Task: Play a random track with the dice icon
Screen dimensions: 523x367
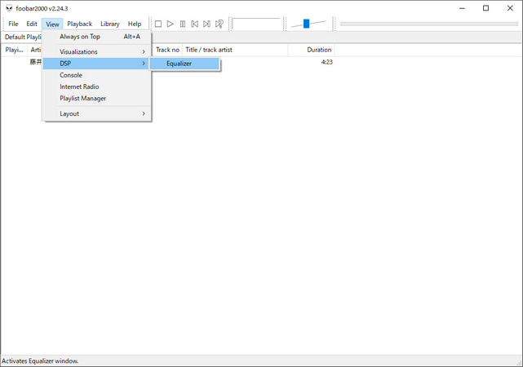Action: point(219,24)
